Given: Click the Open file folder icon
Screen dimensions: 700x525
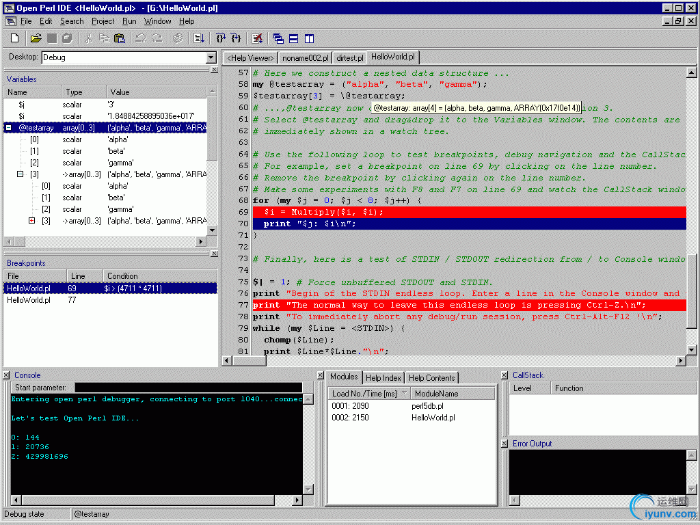Looking at the screenshot, I should (x=36, y=38).
